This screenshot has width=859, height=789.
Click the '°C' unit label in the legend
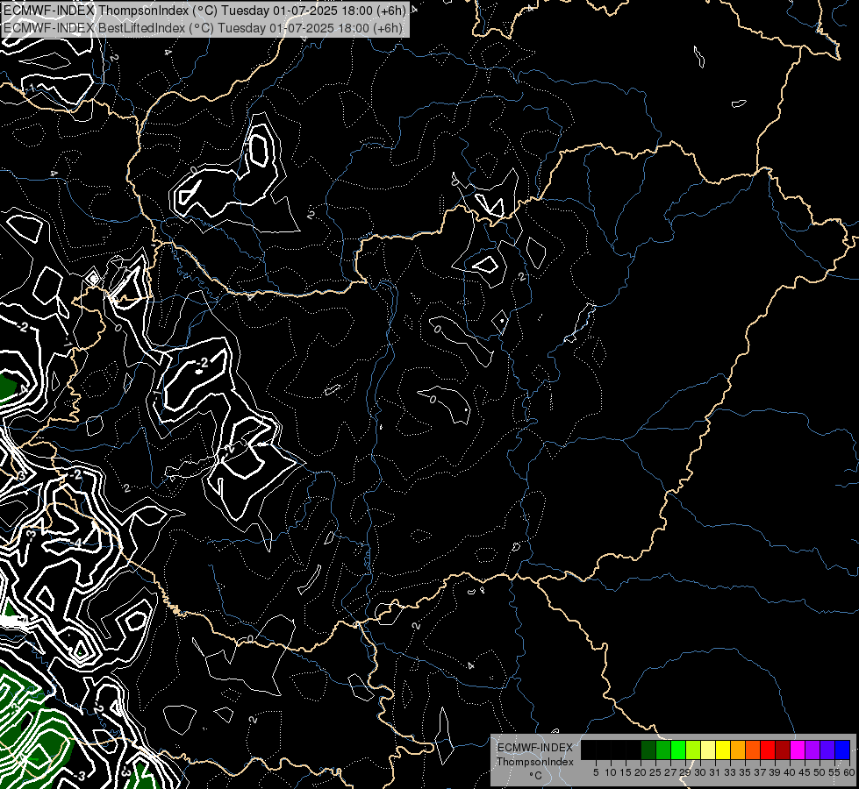coord(536,776)
